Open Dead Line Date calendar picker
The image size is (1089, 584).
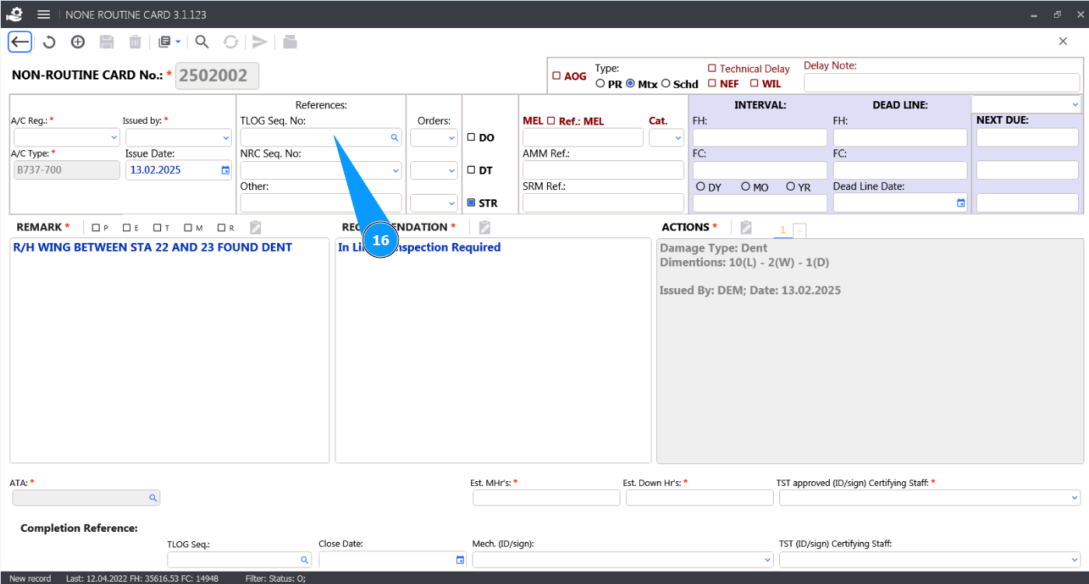961,202
